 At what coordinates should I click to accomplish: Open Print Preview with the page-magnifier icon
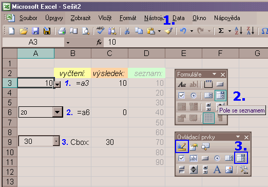tap(86, 31)
